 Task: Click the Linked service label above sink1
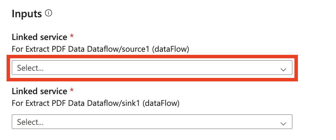pos(39,91)
